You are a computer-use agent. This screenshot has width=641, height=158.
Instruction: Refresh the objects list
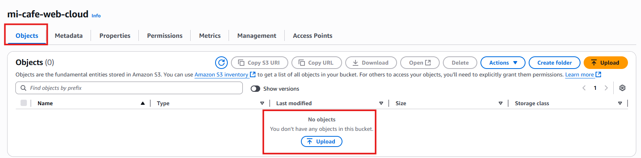(x=221, y=63)
